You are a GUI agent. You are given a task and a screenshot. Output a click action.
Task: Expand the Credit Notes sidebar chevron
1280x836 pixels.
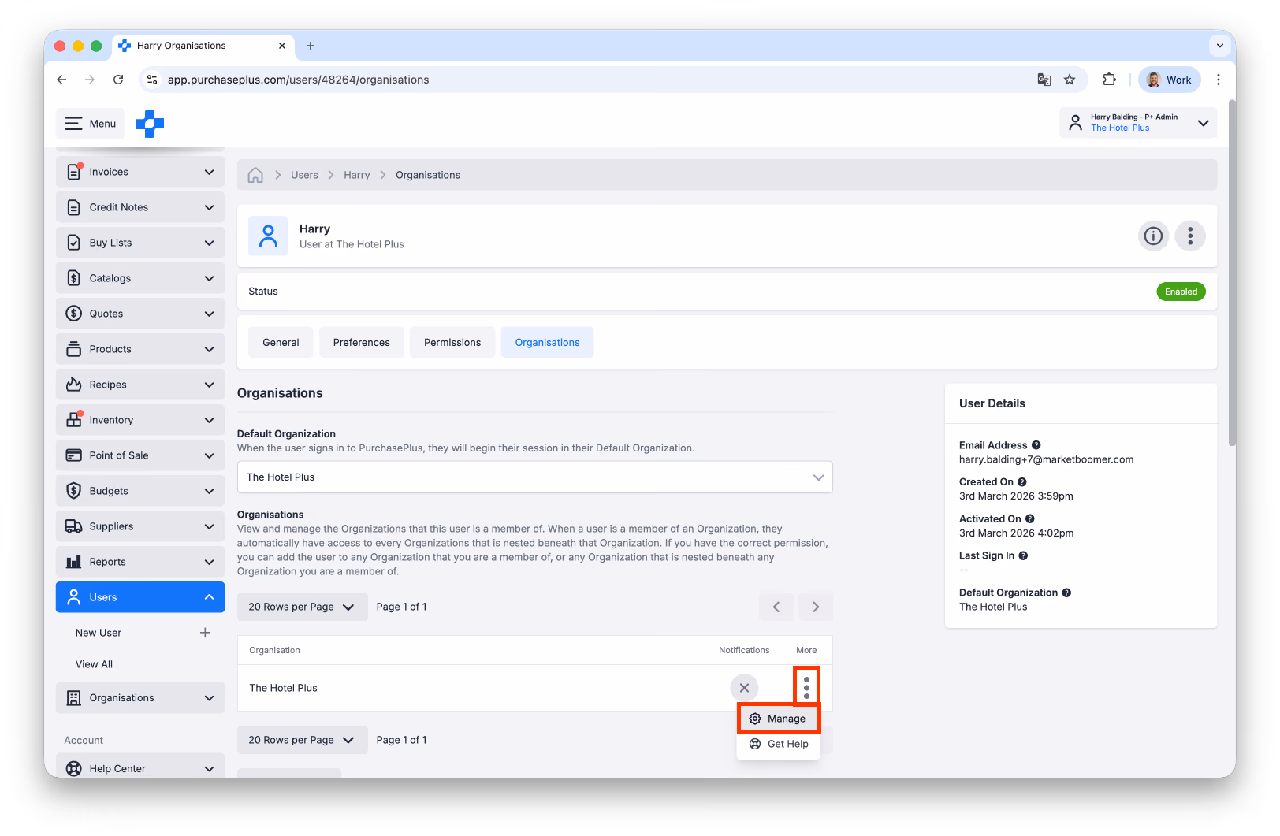[x=209, y=207]
